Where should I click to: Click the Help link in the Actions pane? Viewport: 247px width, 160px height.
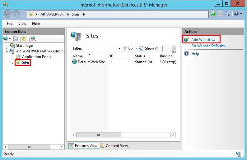[195, 54]
